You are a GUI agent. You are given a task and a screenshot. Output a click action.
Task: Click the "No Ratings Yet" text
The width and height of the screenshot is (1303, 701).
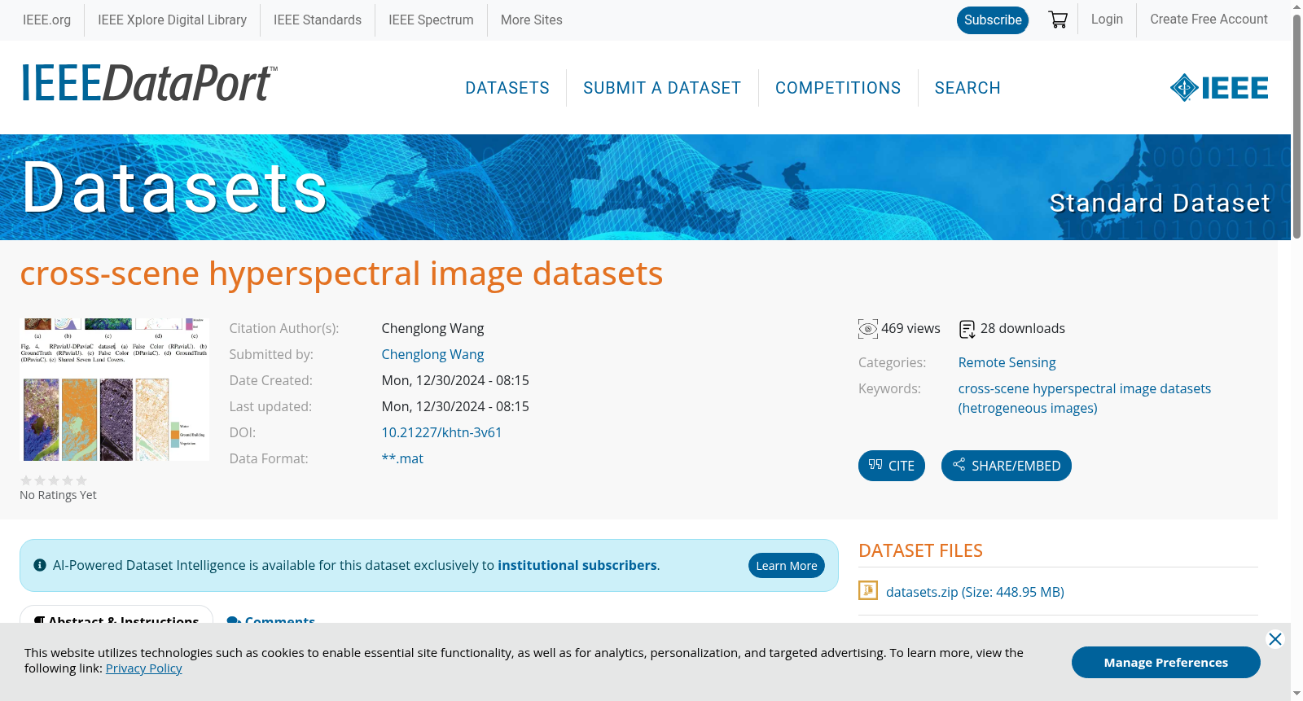[58, 495]
